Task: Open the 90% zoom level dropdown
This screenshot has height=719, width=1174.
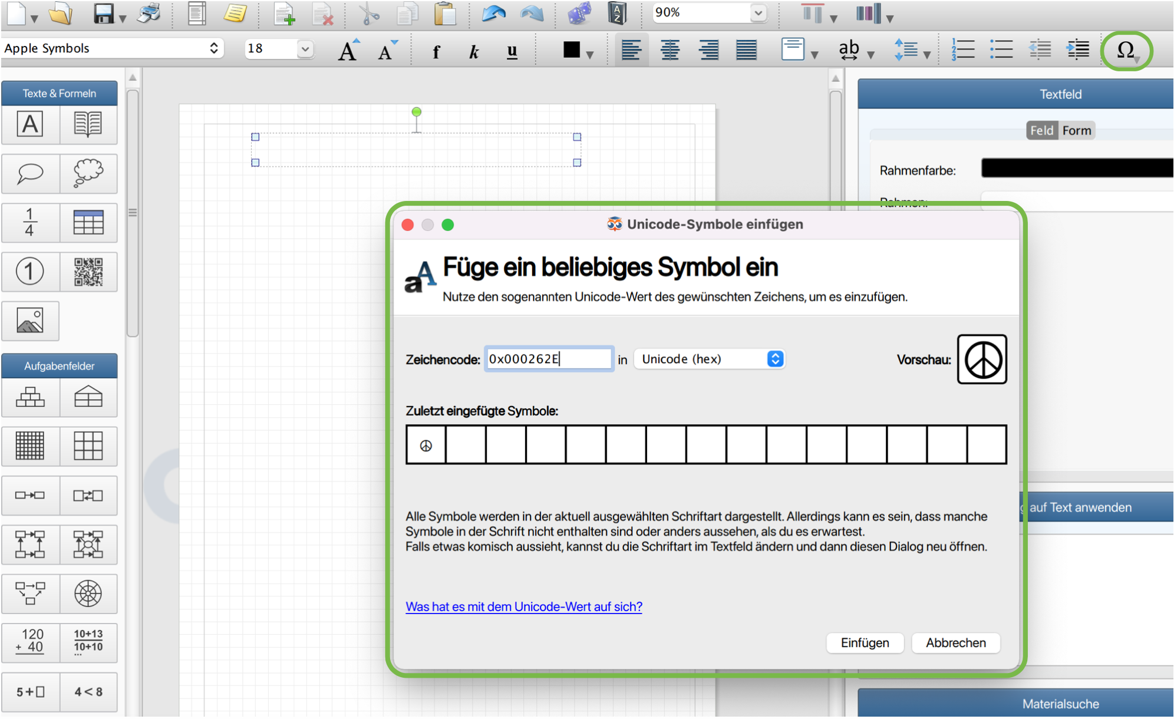Action: 758,12
